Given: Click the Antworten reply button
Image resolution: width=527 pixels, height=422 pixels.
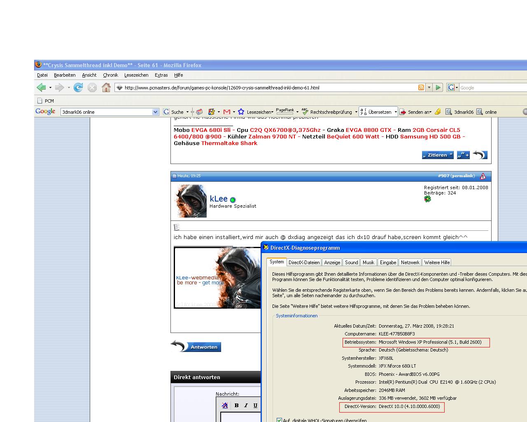Looking at the screenshot, I should (x=196, y=346).
